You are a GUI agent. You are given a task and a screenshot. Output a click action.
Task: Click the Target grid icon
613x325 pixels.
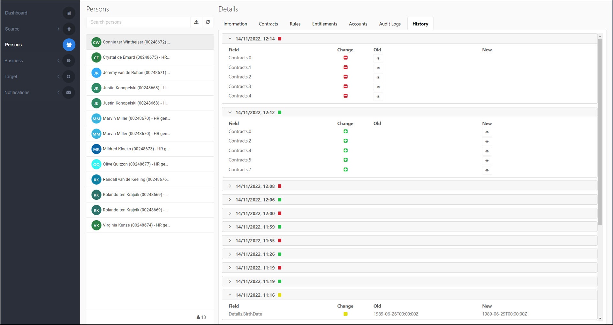tap(69, 77)
